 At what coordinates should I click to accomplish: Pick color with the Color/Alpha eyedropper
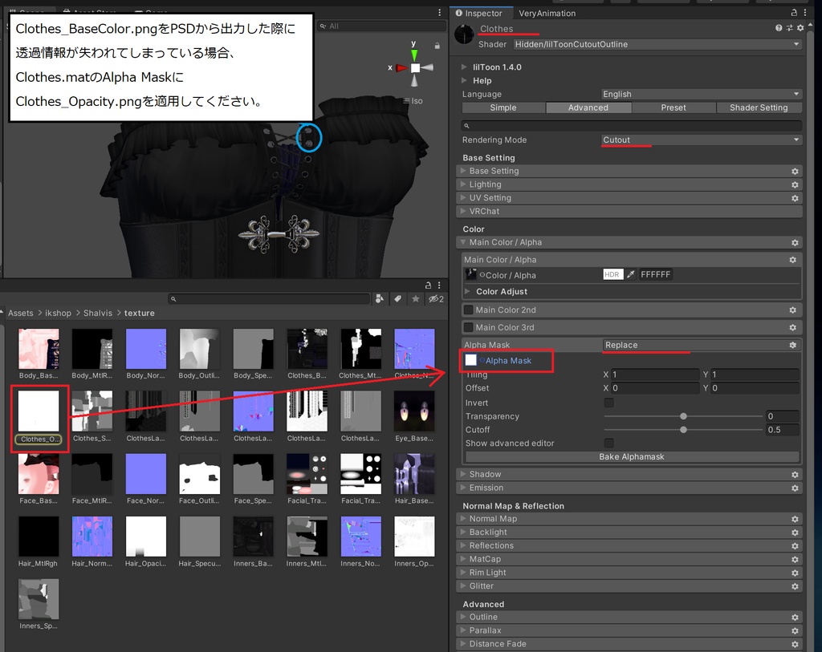point(630,273)
